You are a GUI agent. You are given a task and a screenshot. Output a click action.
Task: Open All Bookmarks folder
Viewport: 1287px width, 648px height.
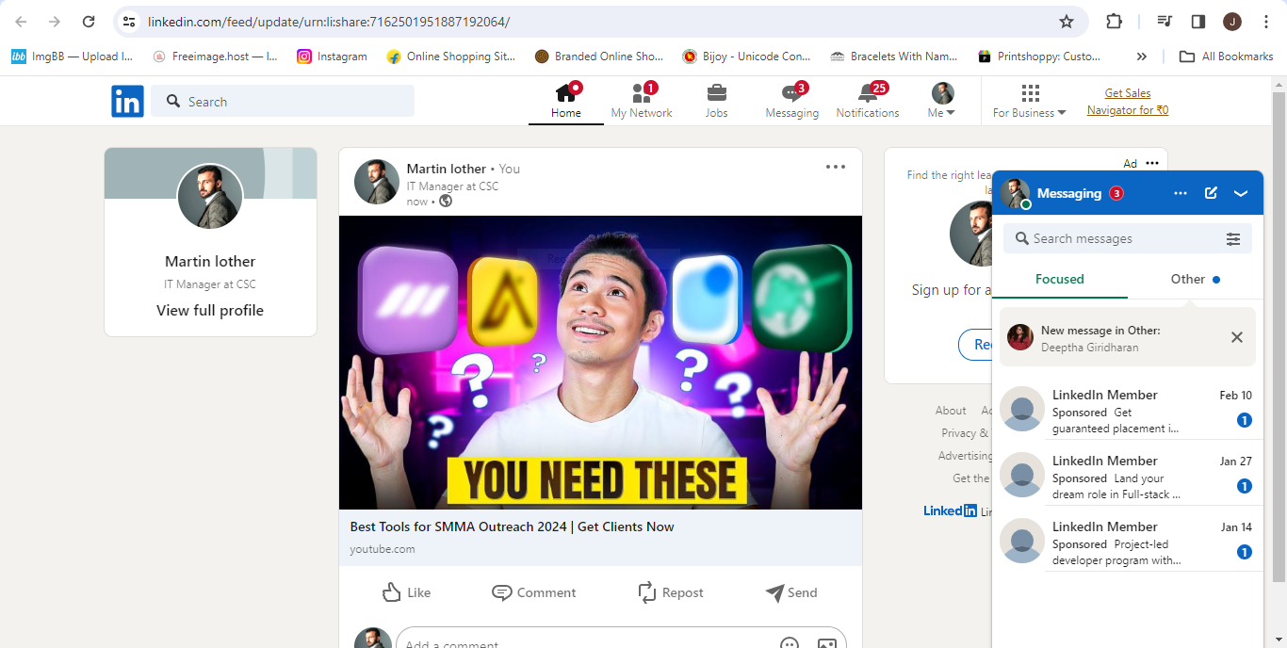[x=1227, y=57]
